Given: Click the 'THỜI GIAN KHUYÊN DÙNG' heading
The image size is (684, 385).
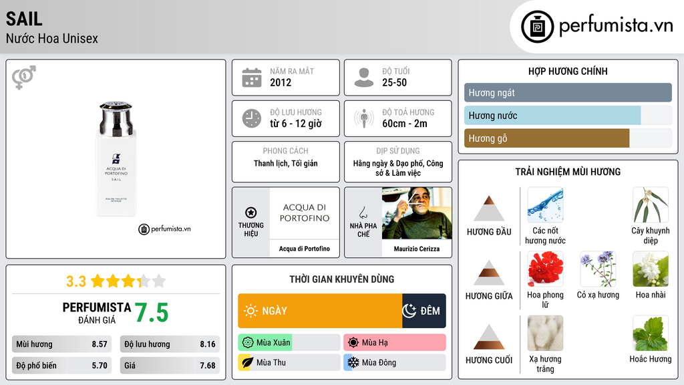Looking at the screenshot, I should click(x=342, y=279).
